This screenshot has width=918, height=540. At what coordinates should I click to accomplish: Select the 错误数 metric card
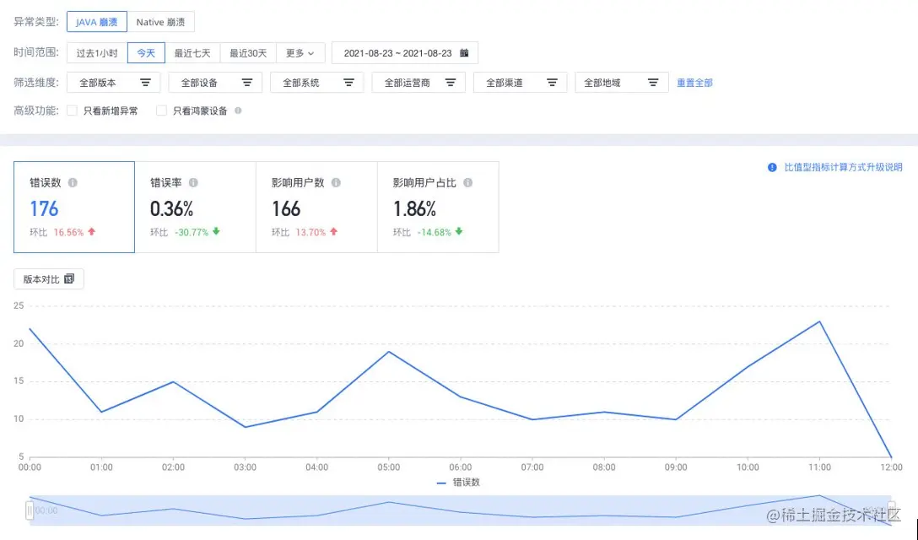(x=74, y=208)
